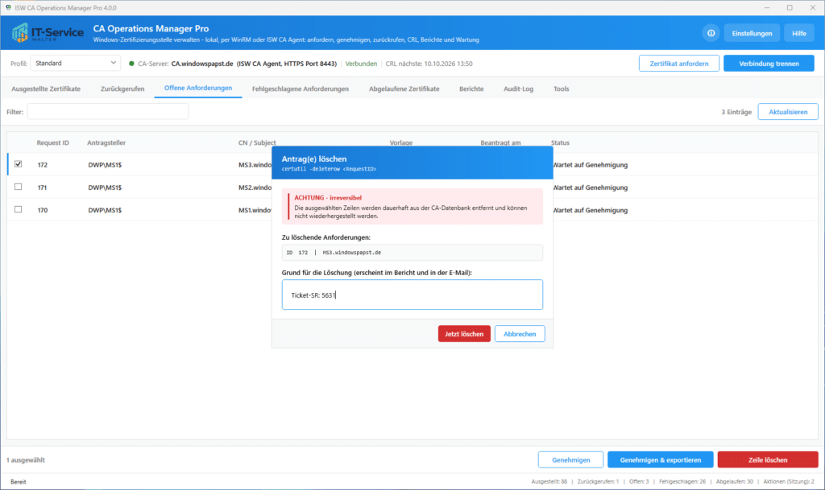Open Einstellungen in the header
The height and width of the screenshot is (490, 825).
752,33
